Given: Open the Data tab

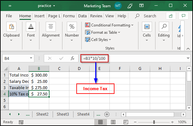Looking at the screenshot, I should pyautogui.click(x=82, y=16).
